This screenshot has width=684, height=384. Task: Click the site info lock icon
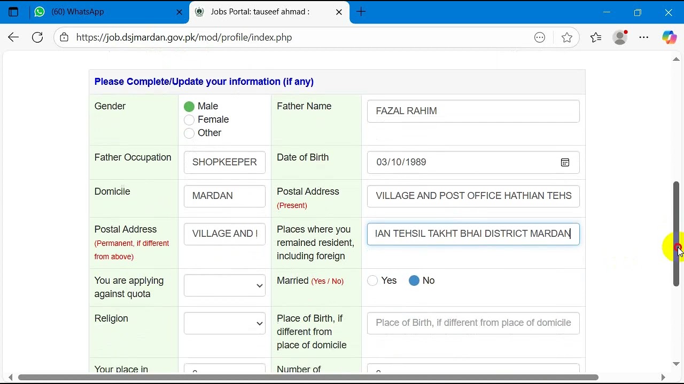(64, 37)
